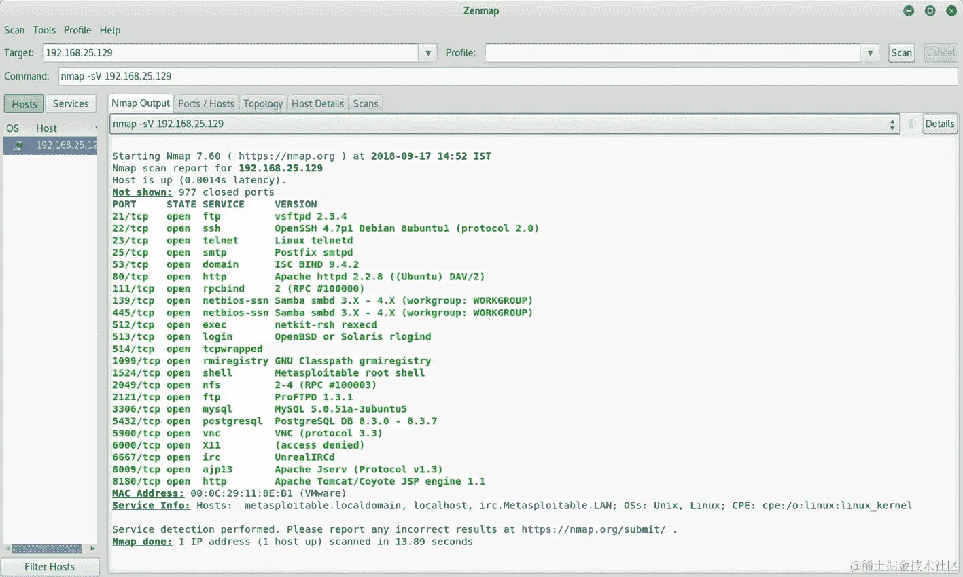Image resolution: width=963 pixels, height=577 pixels.
Task: Sort by the Host column header
Action: pos(66,128)
